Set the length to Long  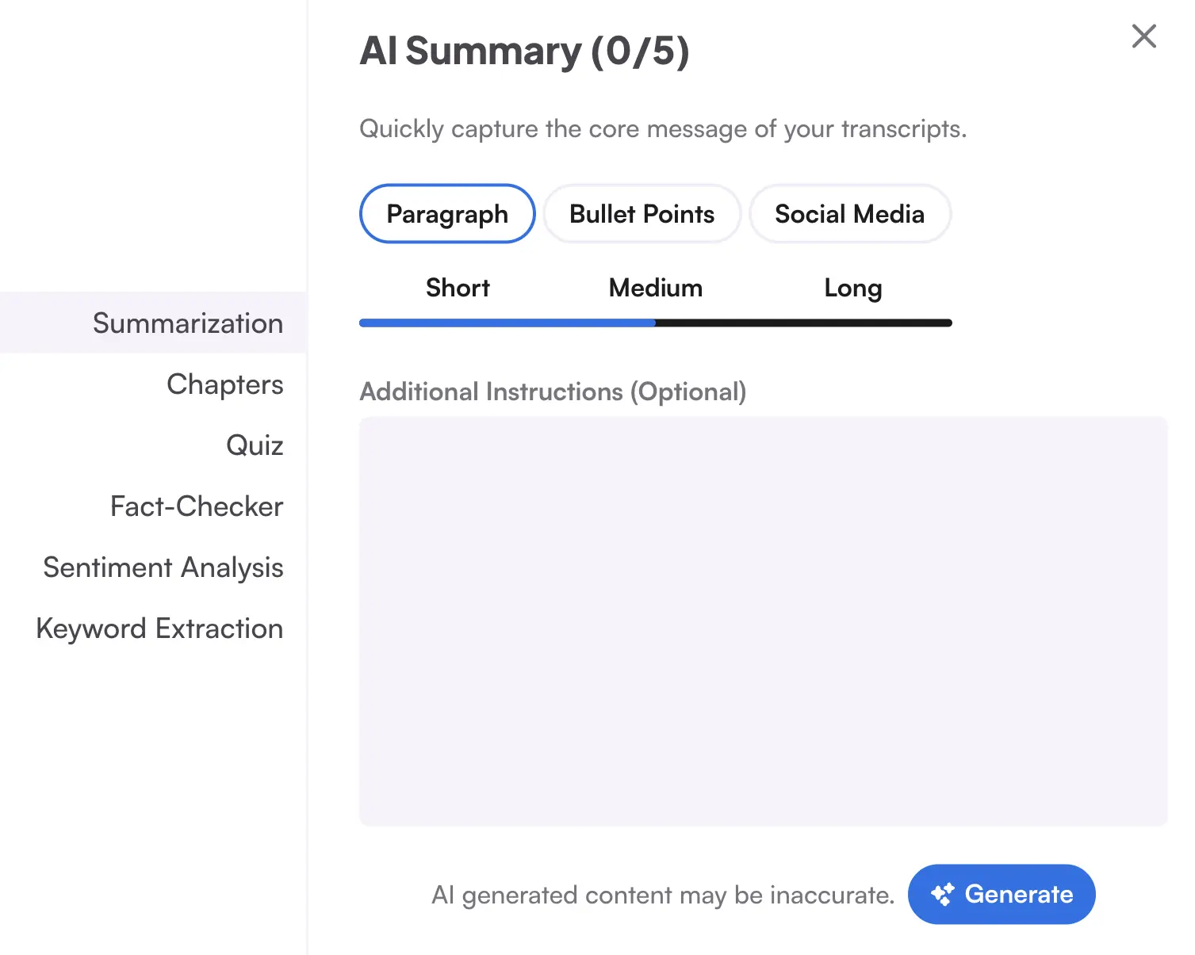pos(852,288)
